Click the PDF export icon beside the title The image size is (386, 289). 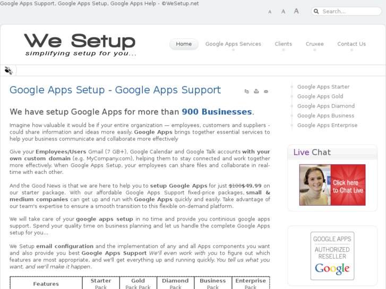click(247, 91)
